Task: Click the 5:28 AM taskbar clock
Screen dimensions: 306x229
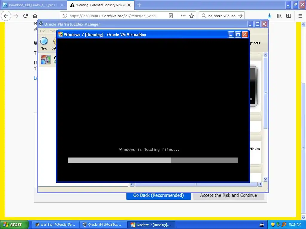Action: [295, 225]
